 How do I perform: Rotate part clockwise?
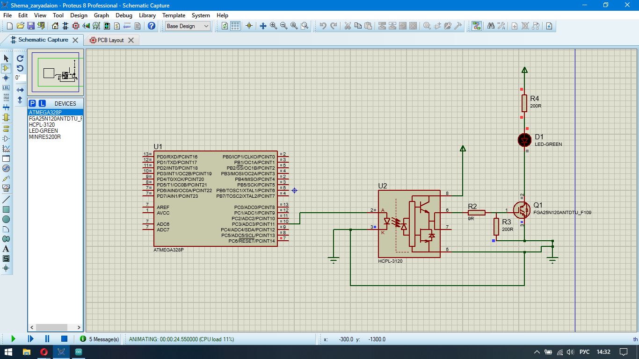[x=20, y=58]
